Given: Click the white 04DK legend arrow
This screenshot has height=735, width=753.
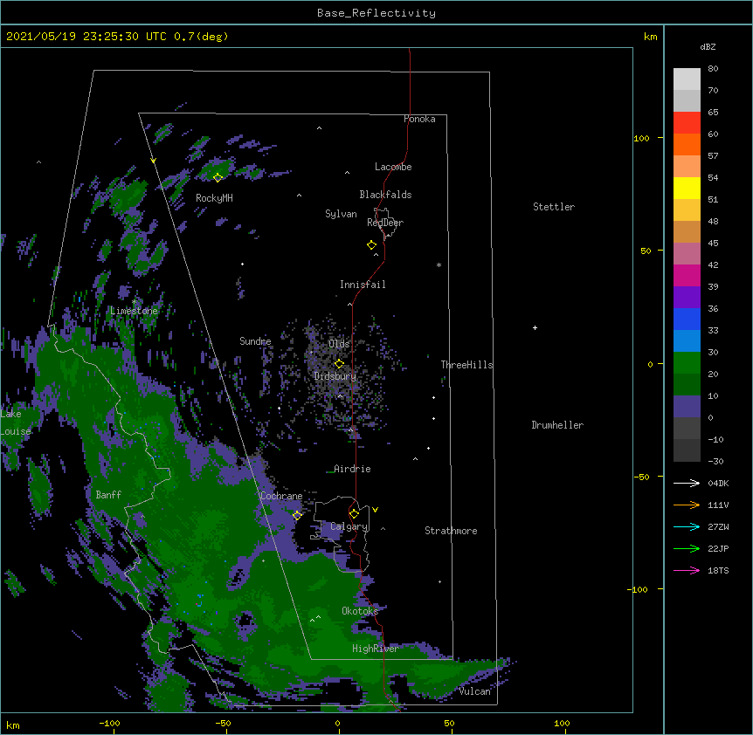Looking at the screenshot, I should pos(687,483).
